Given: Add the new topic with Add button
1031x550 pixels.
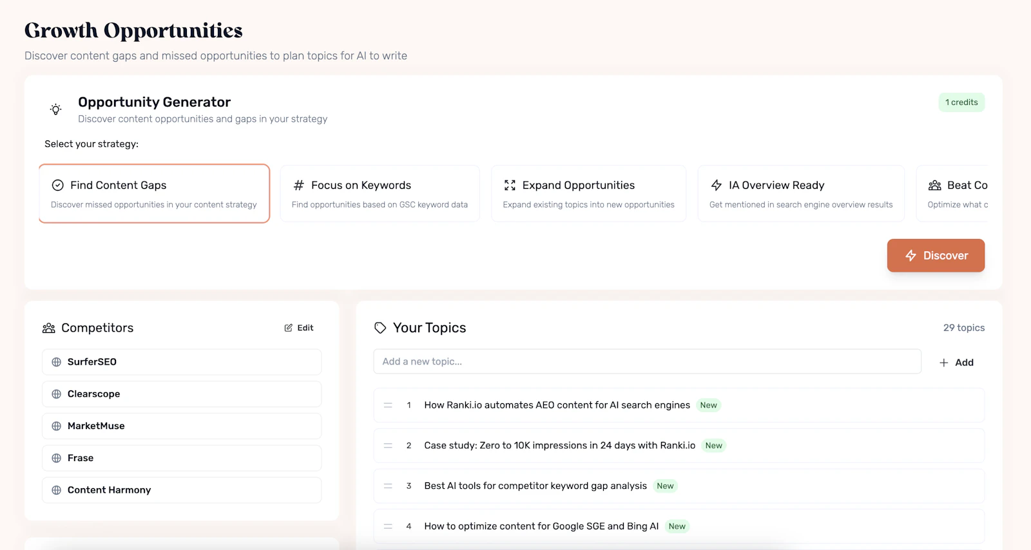Looking at the screenshot, I should click(x=956, y=363).
